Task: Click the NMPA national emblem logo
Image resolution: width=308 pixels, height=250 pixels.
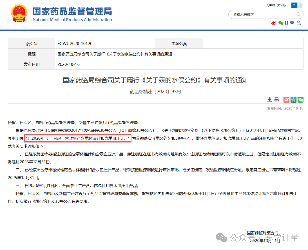Action: pyautogui.click(x=19, y=13)
